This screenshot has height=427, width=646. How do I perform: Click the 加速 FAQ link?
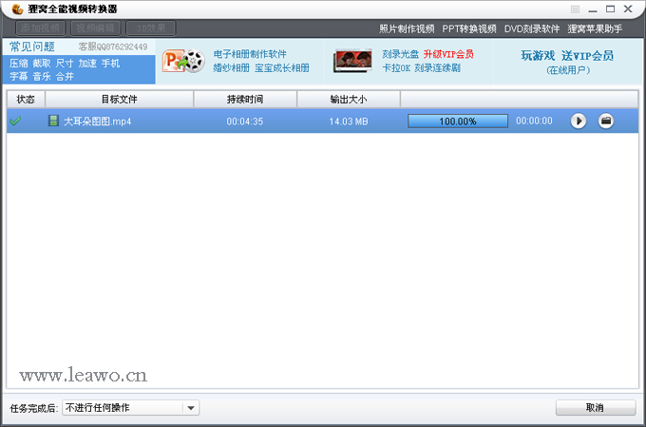87,64
